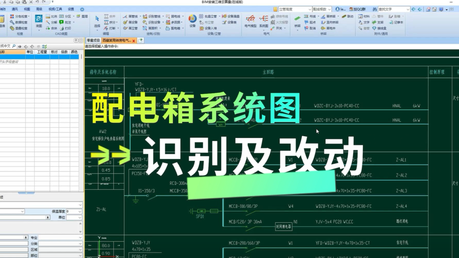Click the 材料 materials tool

click(364, 16)
